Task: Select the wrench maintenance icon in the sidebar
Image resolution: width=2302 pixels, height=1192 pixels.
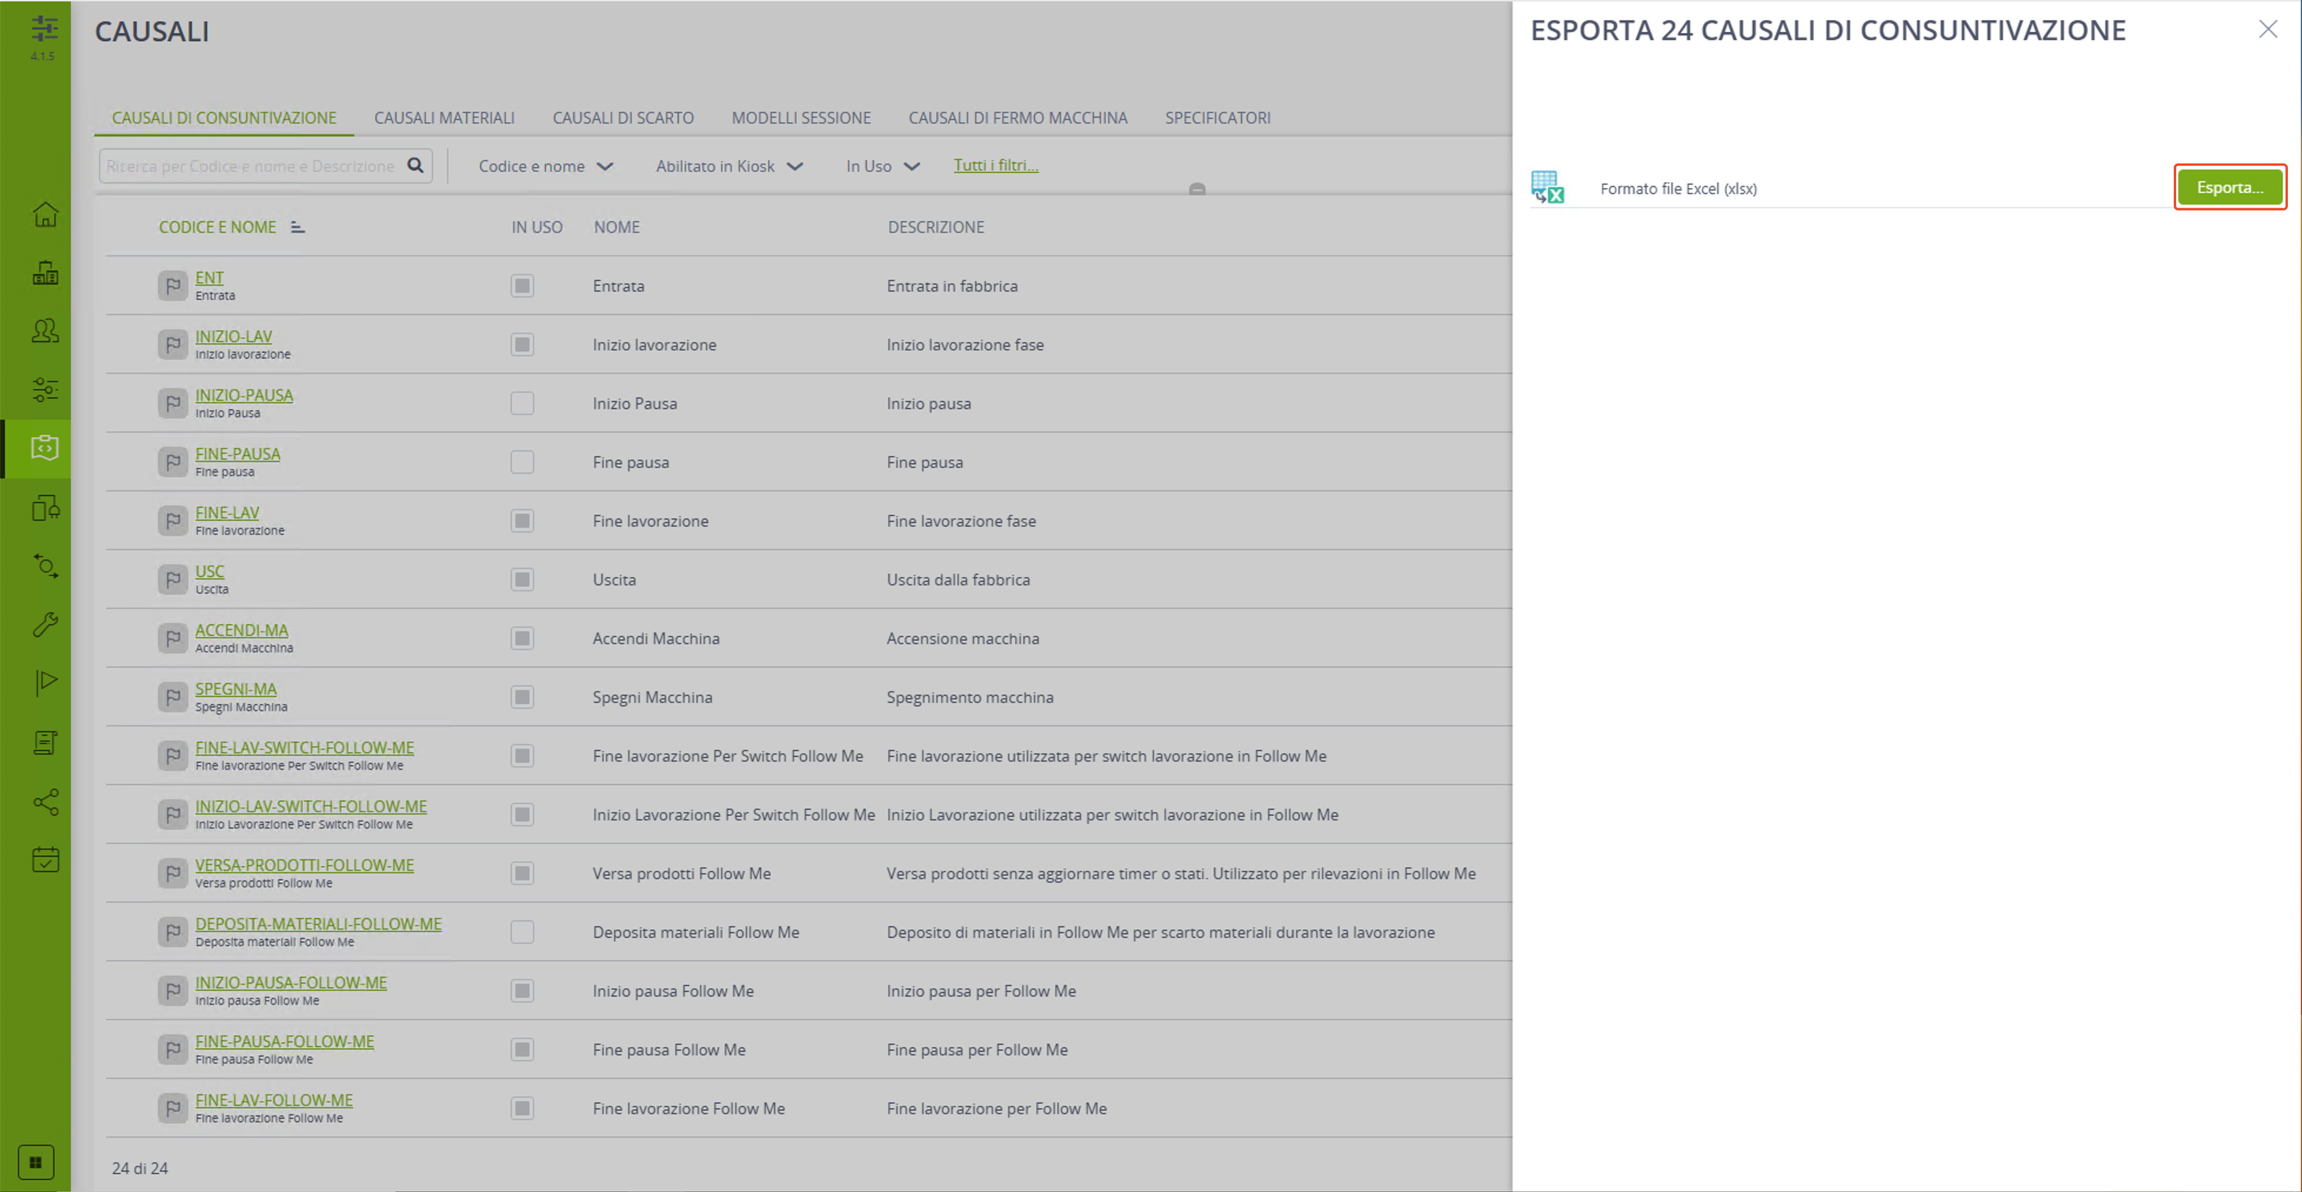Action: pos(45,624)
